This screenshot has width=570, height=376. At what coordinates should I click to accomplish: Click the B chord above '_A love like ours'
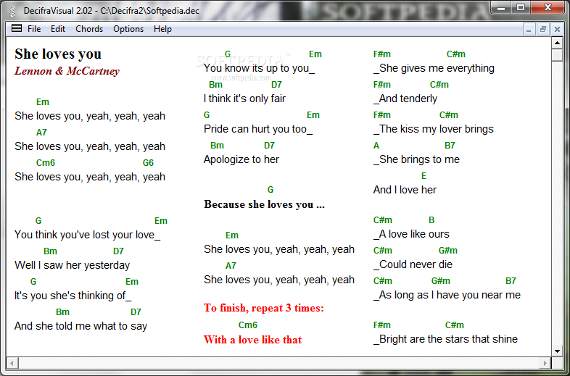(x=431, y=220)
